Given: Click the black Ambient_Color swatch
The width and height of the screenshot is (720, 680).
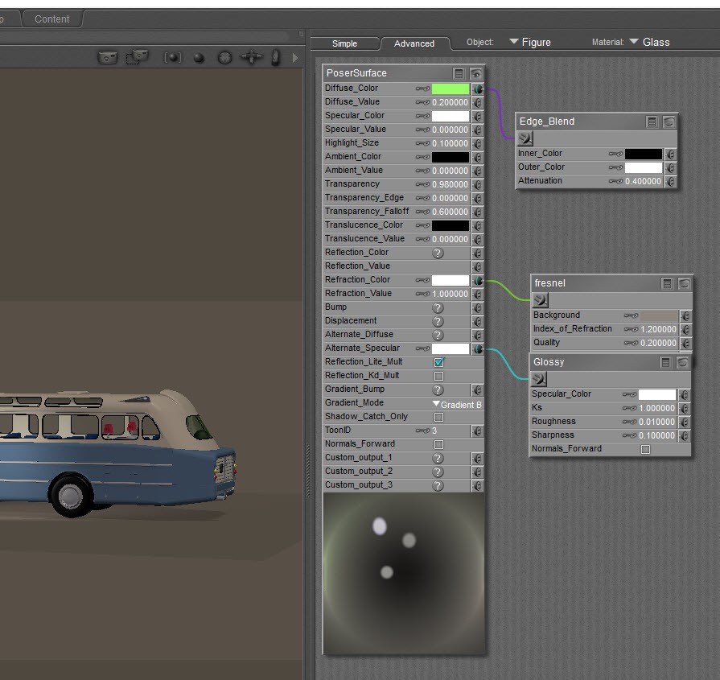Looking at the screenshot, I should click(x=451, y=157).
